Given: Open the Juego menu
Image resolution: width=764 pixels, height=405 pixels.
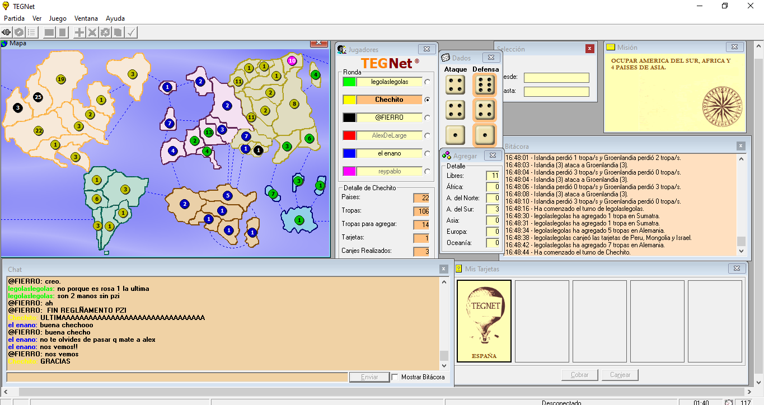Looking at the screenshot, I should coord(58,18).
